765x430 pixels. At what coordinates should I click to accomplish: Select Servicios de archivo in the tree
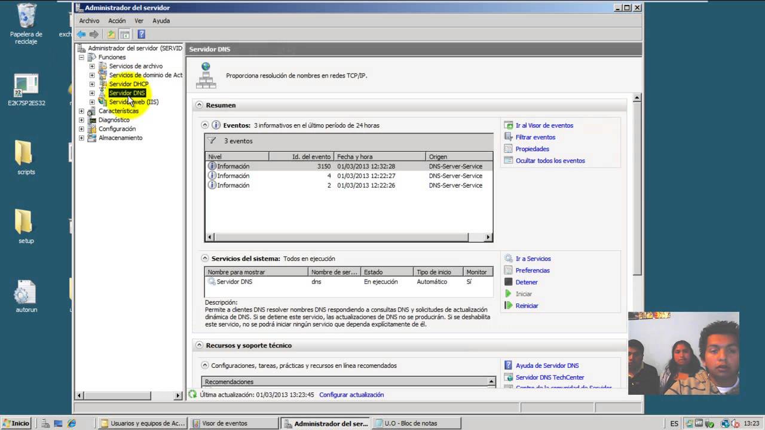[136, 66]
